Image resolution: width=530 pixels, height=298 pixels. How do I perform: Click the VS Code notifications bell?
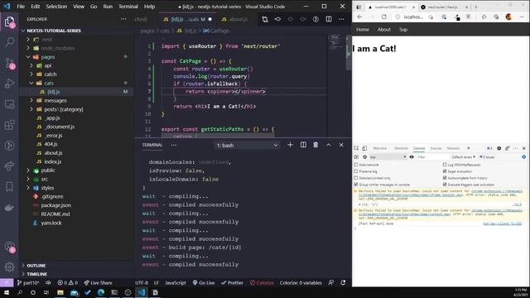click(x=343, y=283)
